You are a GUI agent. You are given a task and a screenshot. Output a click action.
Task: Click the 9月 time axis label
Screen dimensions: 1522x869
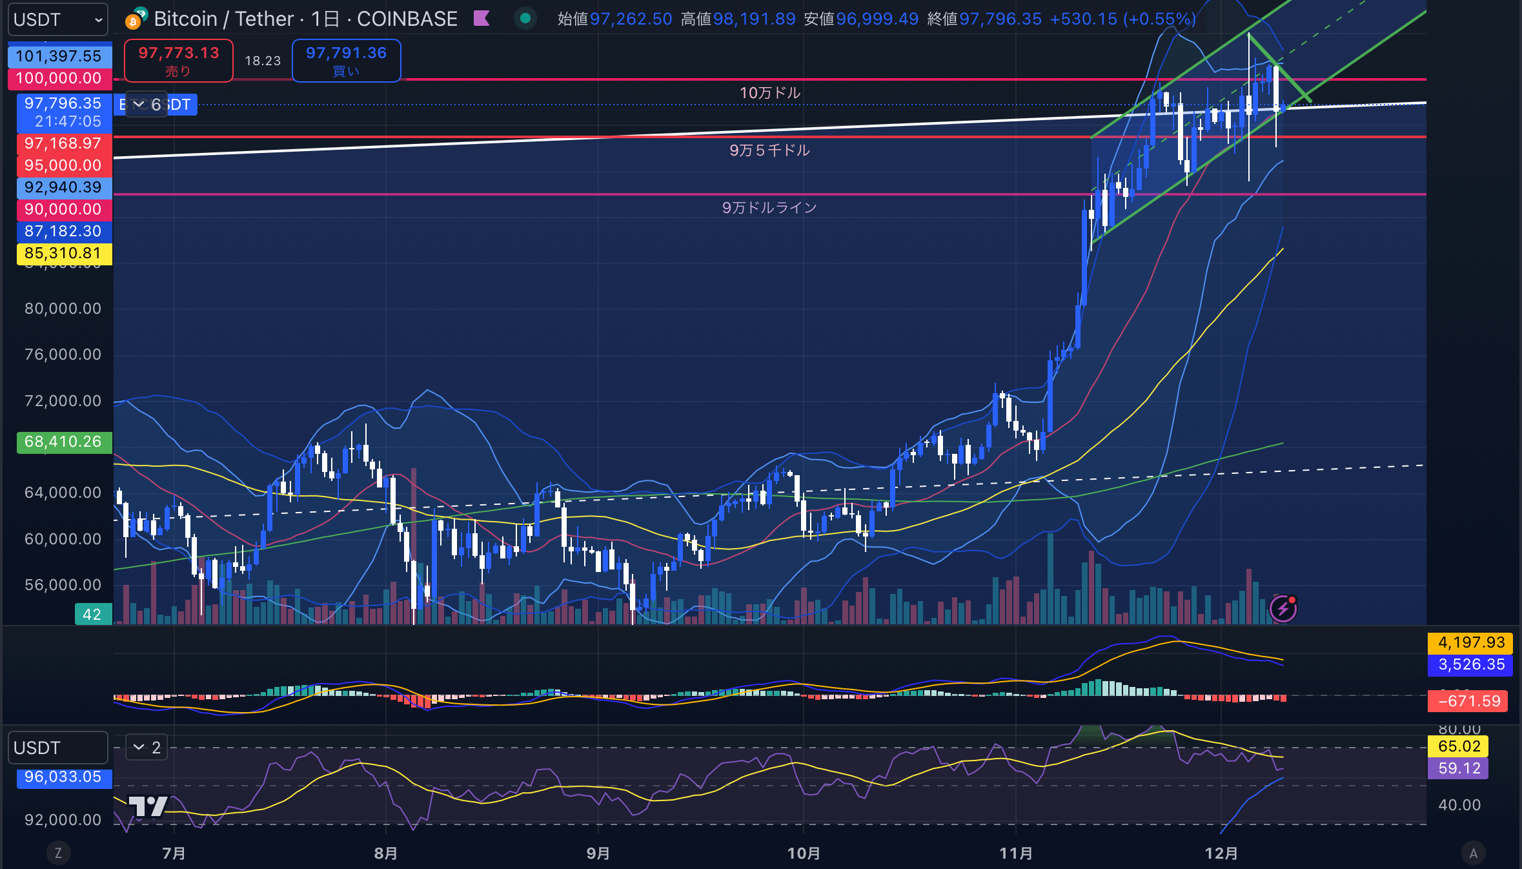(598, 853)
